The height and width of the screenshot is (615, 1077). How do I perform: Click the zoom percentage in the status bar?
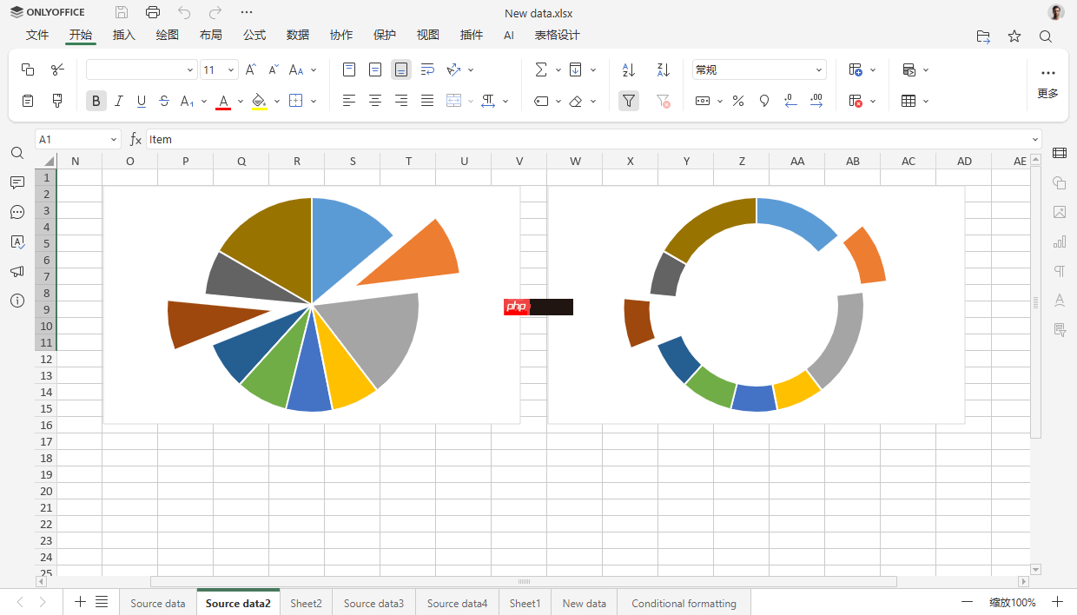coord(1012,601)
